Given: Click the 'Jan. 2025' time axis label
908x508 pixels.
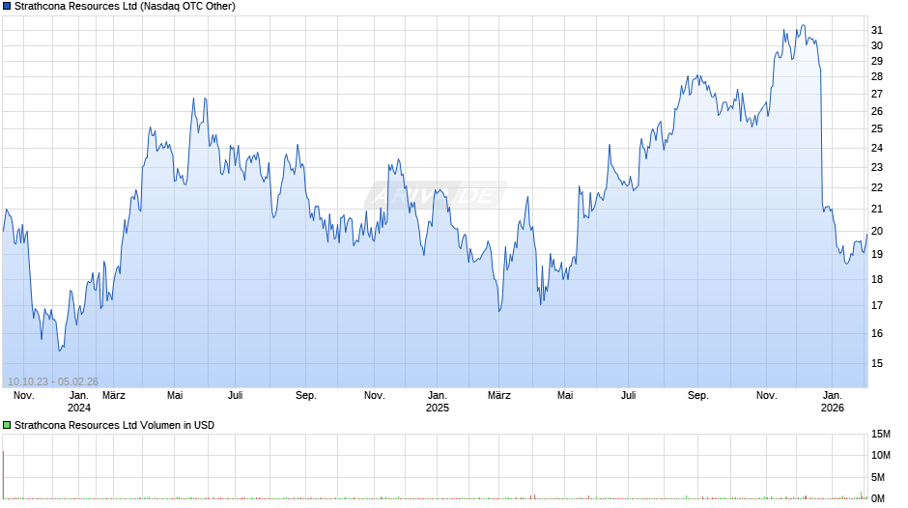Looking at the screenshot, I should [438, 402].
